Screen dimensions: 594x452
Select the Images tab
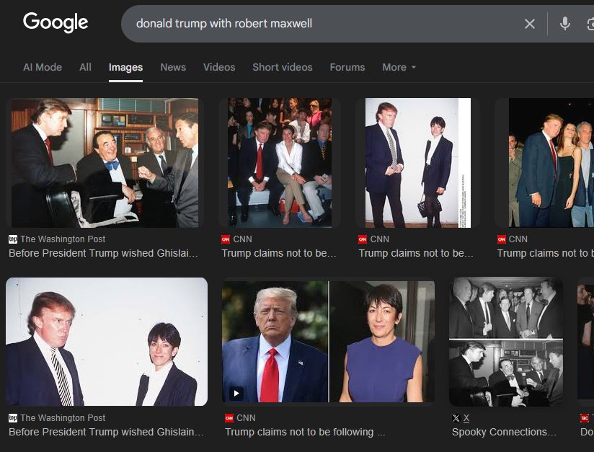[125, 67]
